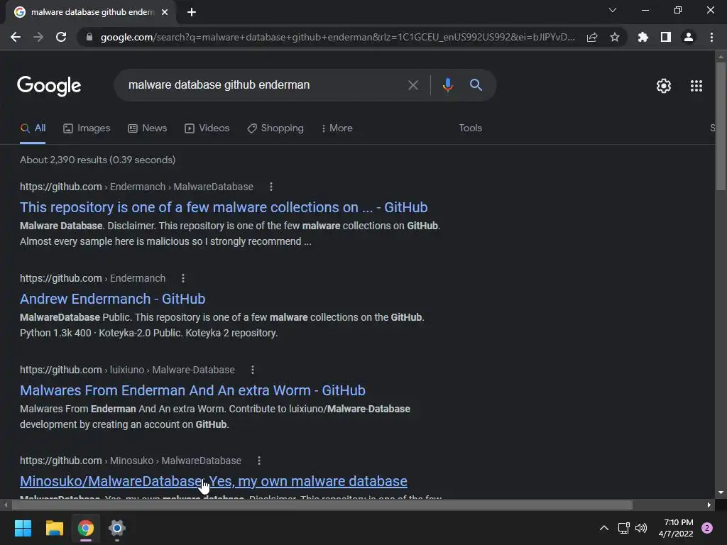727x545 pixels.
Task: Open options for the luixiuno Malware-Database result
Action: tap(253, 370)
